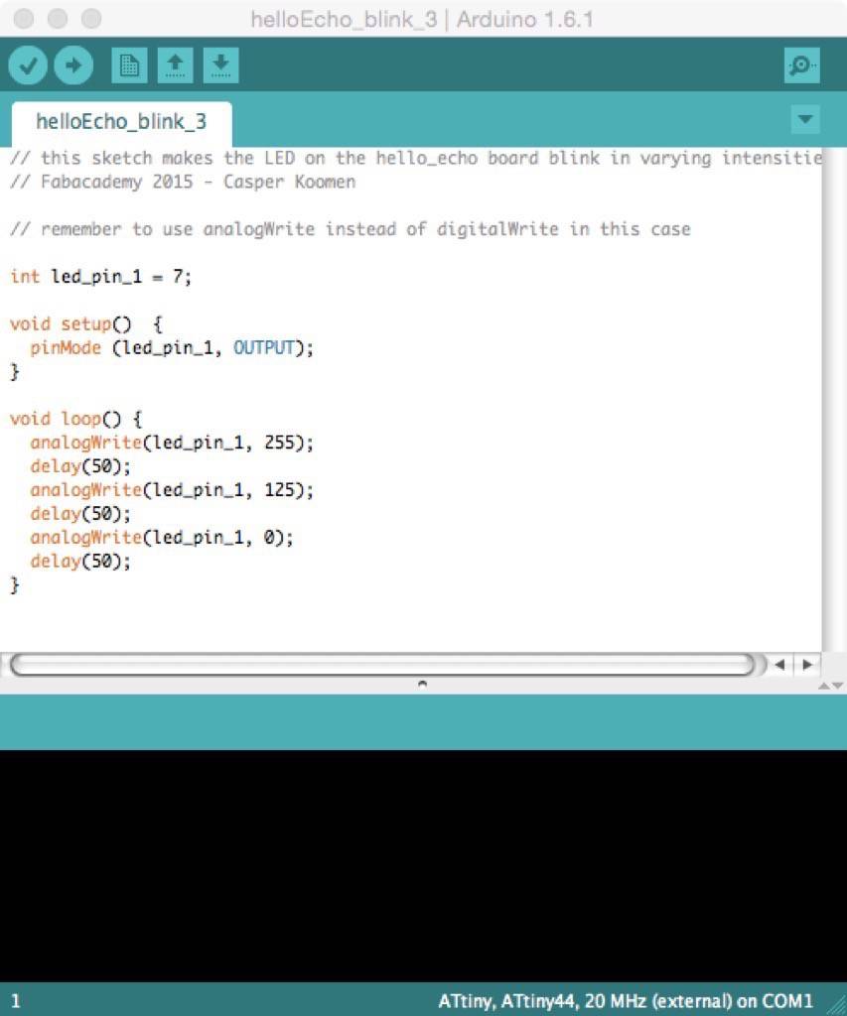Click the last delay(50) line
The image size is (847, 1016).
tap(80, 562)
